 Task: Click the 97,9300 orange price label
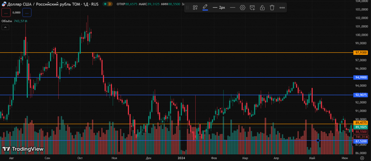(x=361, y=53)
